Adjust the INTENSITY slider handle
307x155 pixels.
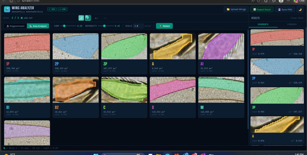[104, 26]
